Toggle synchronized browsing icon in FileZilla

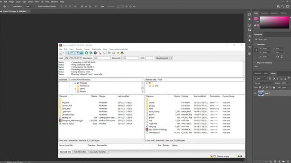(x=118, y=53)
